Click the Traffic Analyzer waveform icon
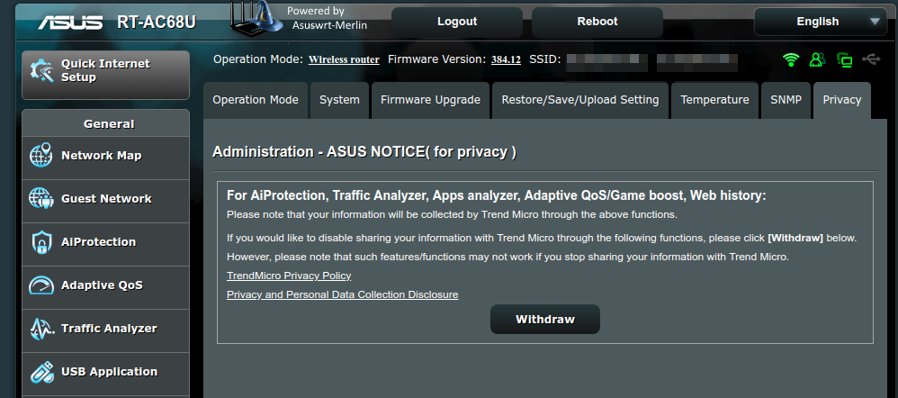The image size is (898, 398). click(x=41, y=329)
